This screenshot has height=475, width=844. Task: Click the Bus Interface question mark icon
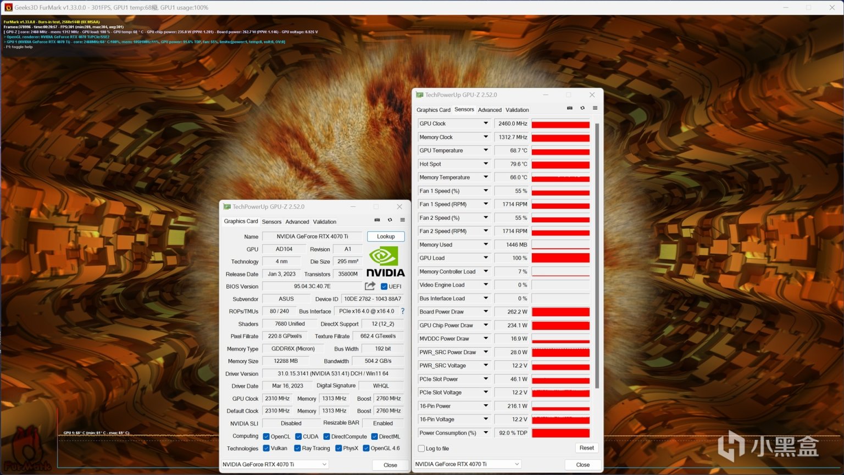pyautogui.click(x=403, y=311)
